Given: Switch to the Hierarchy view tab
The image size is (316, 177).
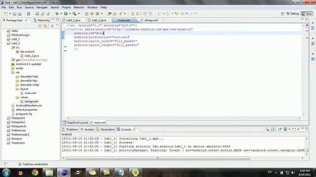Looking at the screenshot, I should click(42, 20).
